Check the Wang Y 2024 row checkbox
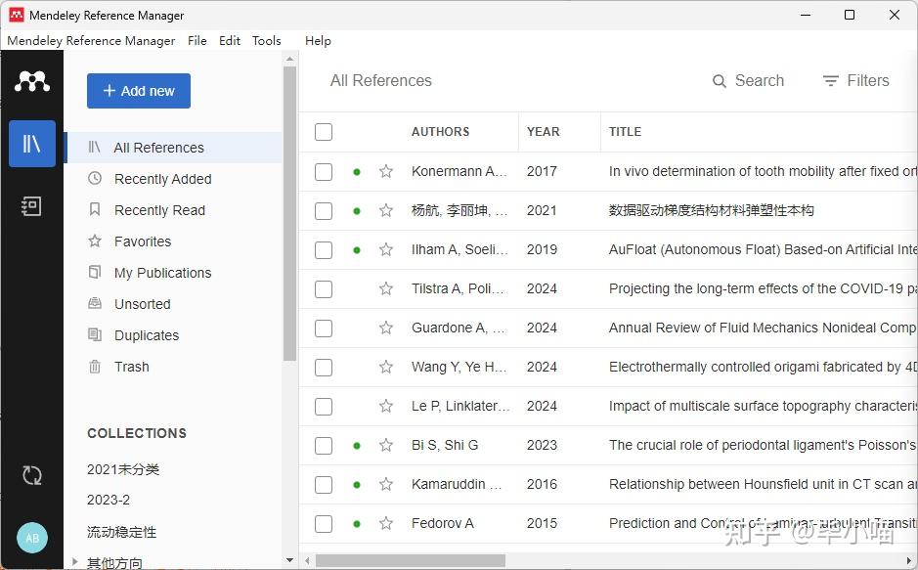This screenshot has height=570, width=918. [x=324, y=368]
